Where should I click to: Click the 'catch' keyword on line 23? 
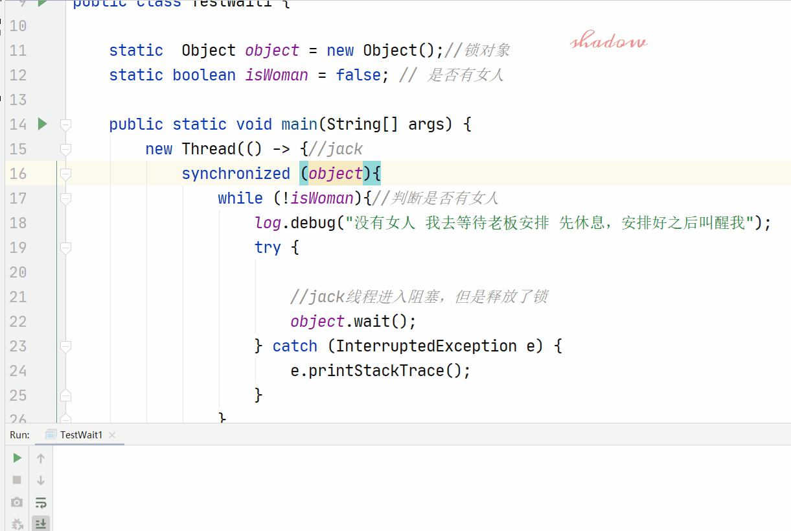295,346
